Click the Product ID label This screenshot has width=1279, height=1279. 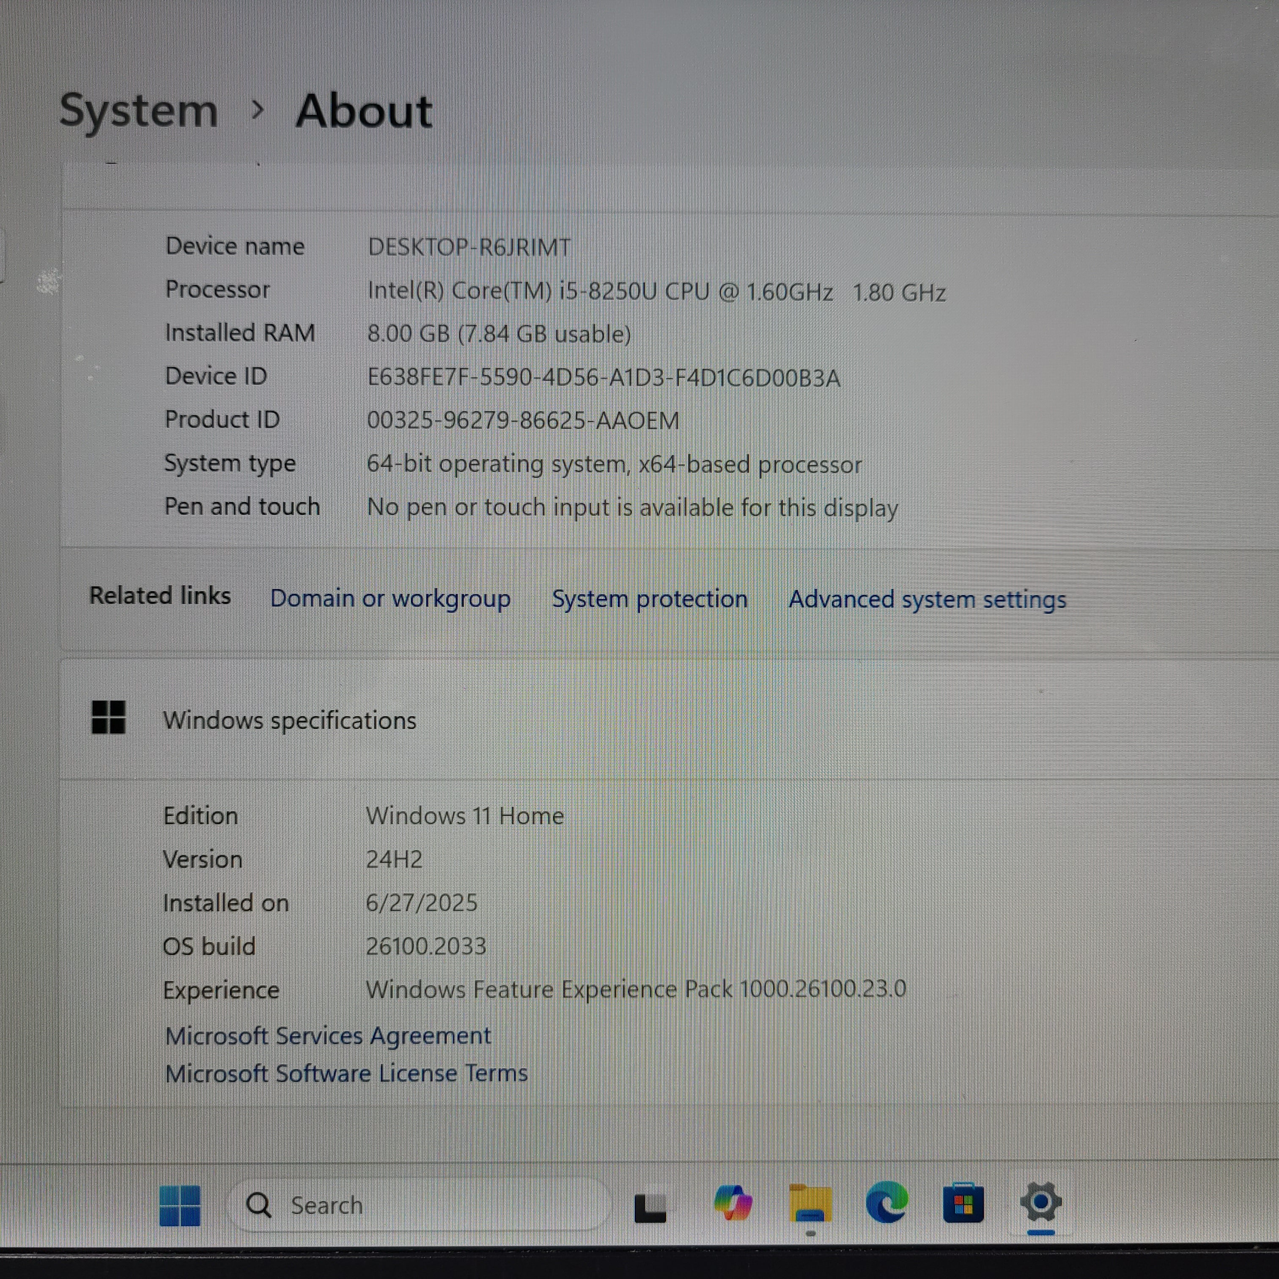(222, 420)
